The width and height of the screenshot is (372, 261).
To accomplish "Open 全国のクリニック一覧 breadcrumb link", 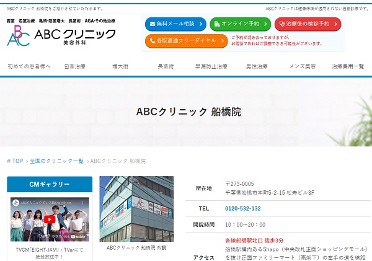I will pos(56,161).
